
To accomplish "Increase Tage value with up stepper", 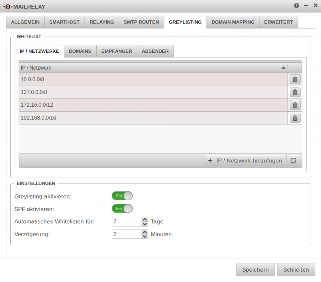I will pyautogui.click(x=144, y=219).
